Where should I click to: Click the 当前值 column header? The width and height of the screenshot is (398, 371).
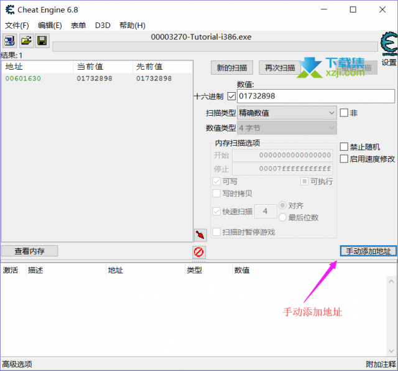(x=103, y=67)
